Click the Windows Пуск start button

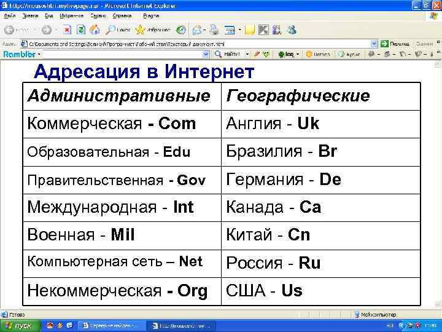pos(20,326)
